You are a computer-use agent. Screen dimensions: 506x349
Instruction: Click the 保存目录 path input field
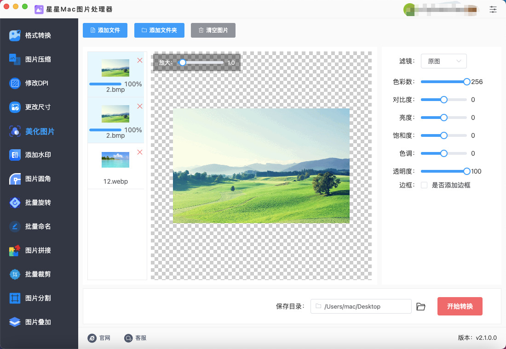361,306
